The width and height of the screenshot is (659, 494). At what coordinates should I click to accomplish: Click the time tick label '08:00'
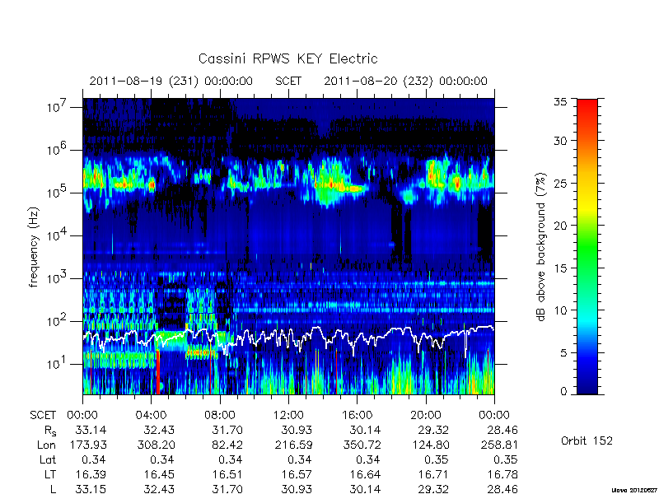point(220,415)
